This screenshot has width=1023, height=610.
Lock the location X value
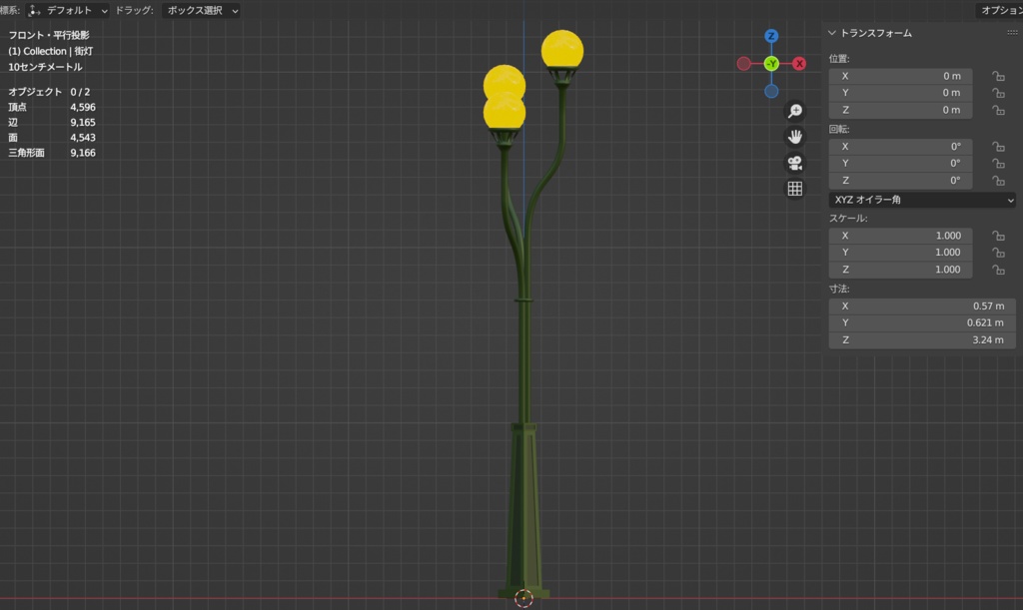coord(998,76)
